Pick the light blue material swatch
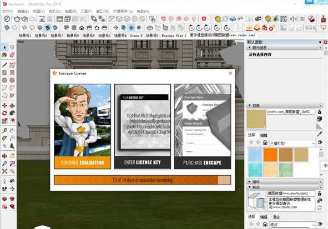 pyautogui.click(x=255, y=155)
